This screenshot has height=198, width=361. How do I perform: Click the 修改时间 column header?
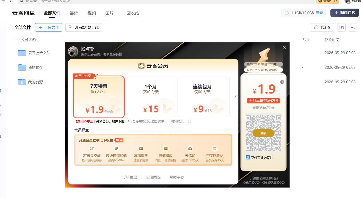tap(332, 40)
